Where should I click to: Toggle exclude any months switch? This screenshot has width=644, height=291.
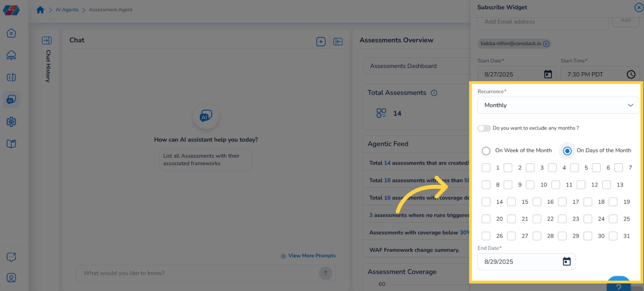484,128
